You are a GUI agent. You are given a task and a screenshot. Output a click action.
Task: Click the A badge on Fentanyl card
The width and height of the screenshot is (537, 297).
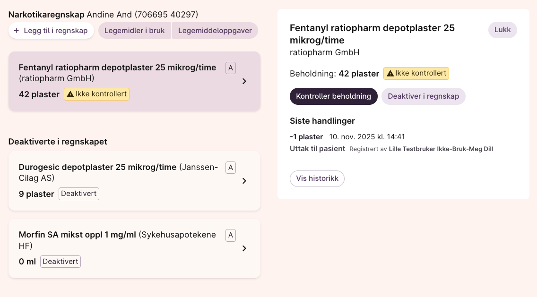pos(231,68)
